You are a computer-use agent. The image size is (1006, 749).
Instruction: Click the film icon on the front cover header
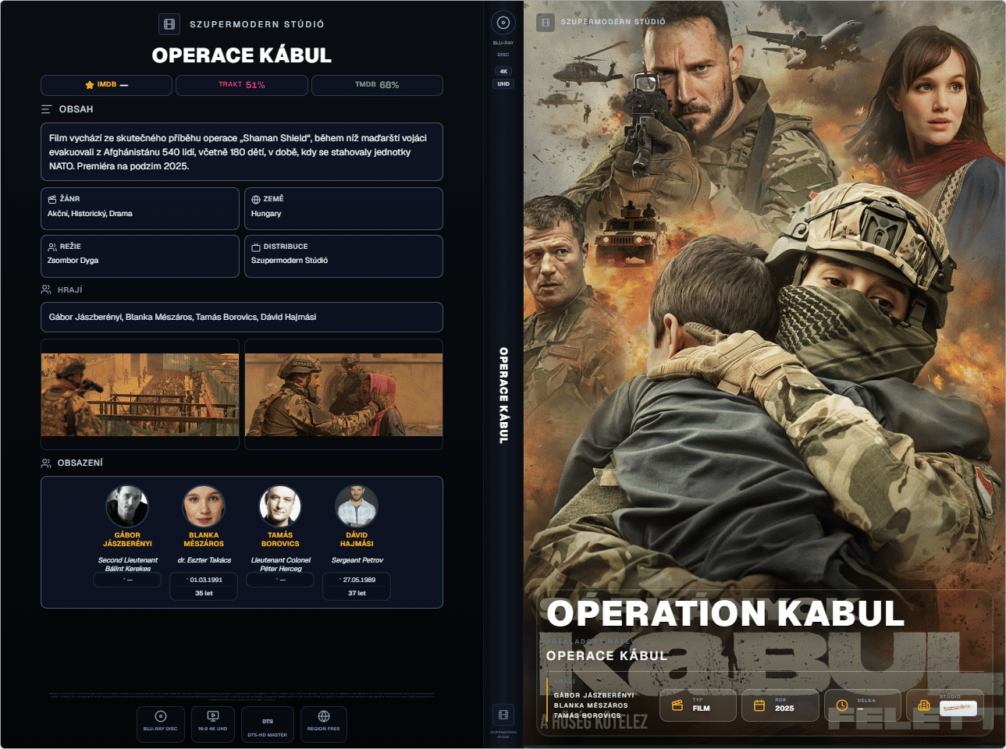pos(546,23)
